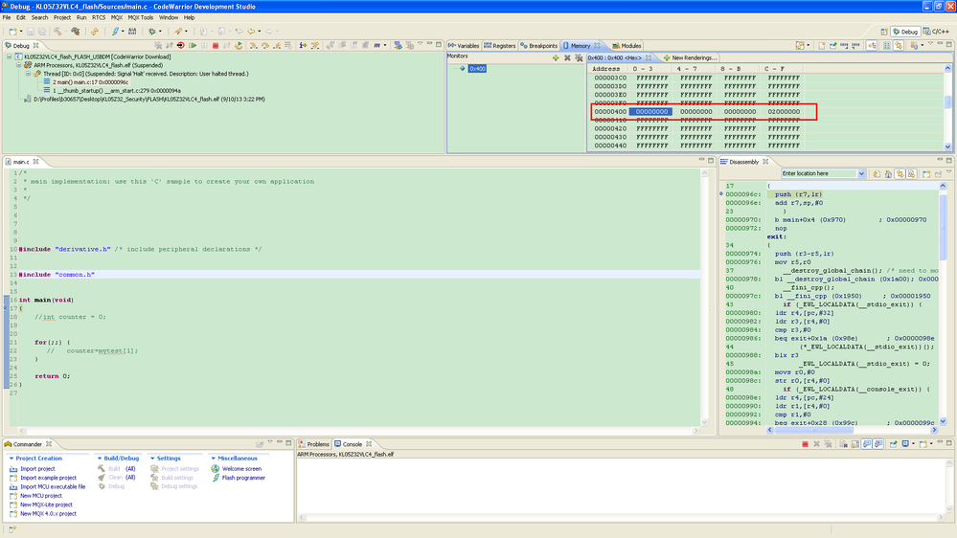Open the MQX Tools menu

[x=141, y=17]
